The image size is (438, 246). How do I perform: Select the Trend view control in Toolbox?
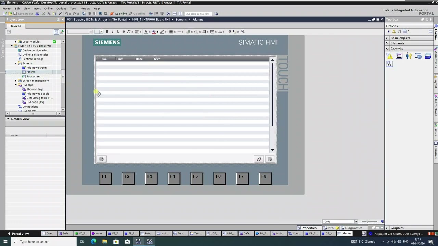399,56
